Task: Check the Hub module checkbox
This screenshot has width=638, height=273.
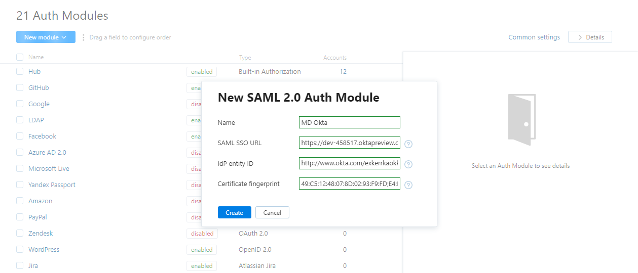Action: (x=20, y=72)
